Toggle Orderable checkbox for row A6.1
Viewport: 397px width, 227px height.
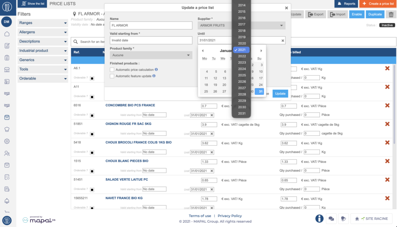tap(92, 78)
